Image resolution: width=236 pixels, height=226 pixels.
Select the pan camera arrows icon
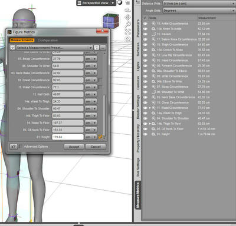click(127, 17)
